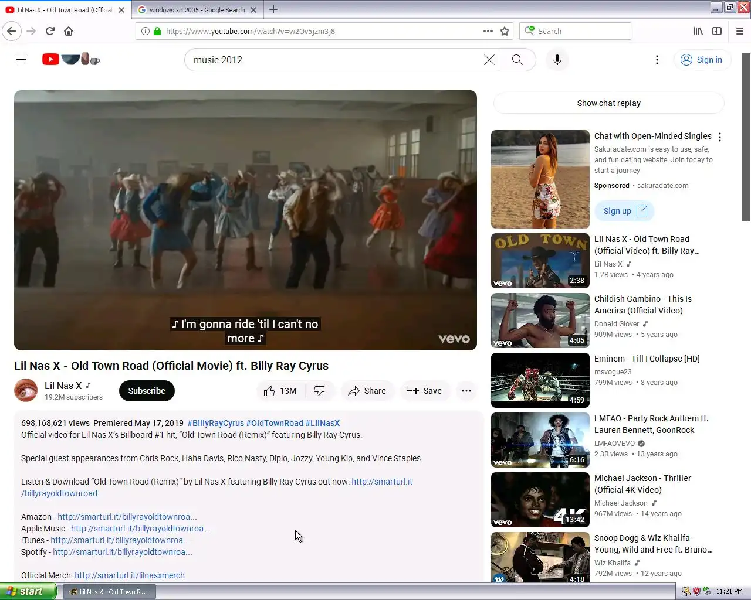751x600 pixels.
Task: Dislike the video with thumbs down
Action: tap(320, 391)
